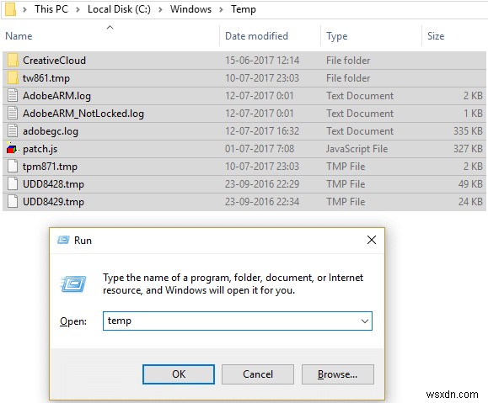Click the folder icon in address bar
This screenshot has height=403, width=488.
(x=10, y=9)
